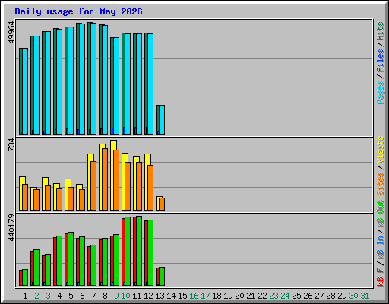Click day 14 on the x-axis

tap(171, 296)
